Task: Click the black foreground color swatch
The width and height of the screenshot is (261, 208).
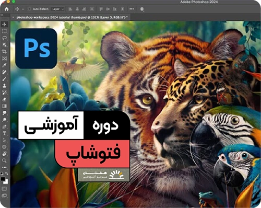Action: point(3,179)
